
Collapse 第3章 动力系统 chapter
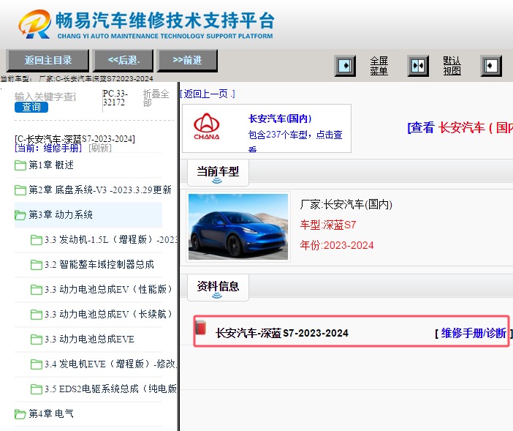click(61, 214)
